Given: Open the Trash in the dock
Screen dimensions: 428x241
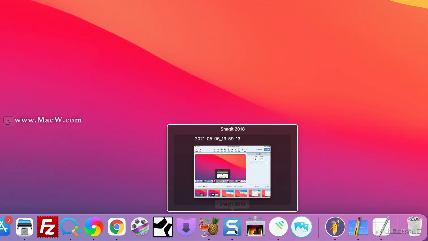Looking at the screenshot, I should [415, 227].
